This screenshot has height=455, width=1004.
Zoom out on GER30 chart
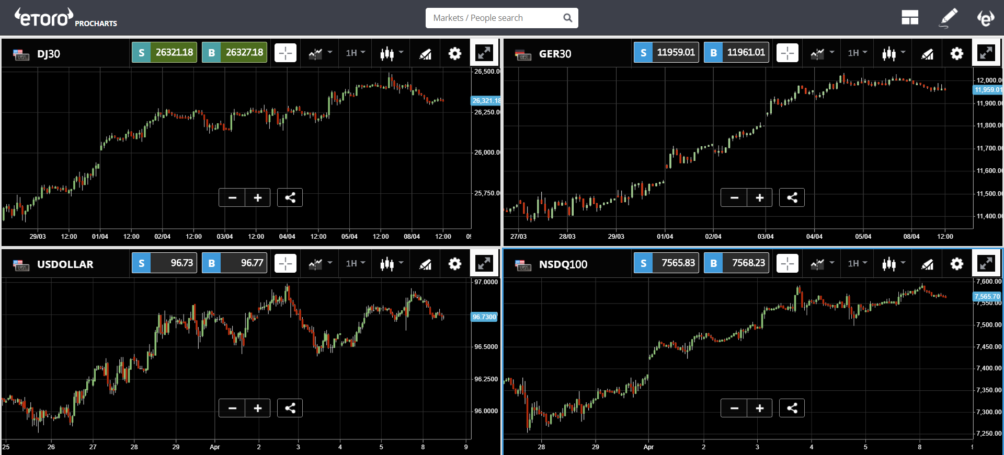point(734,197)
